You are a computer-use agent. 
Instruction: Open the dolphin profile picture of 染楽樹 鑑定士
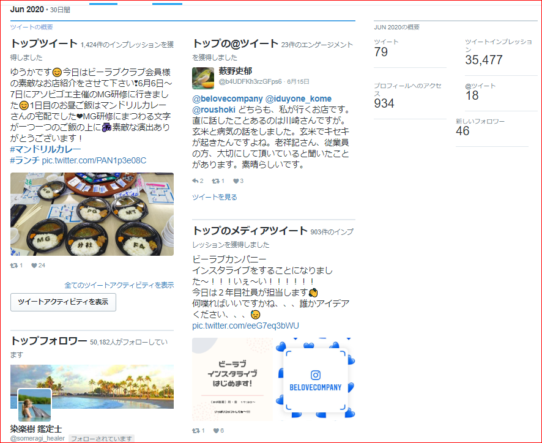coord(34,404)
